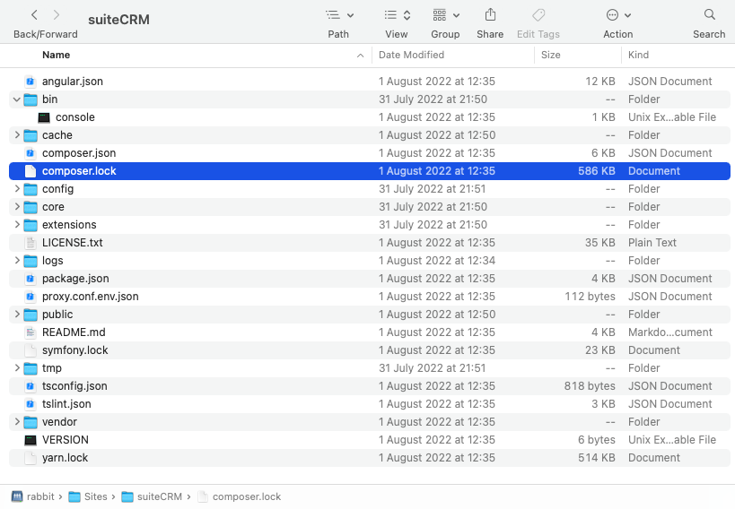The image size is (735, 509).
Task: Click the Back arrow in toolbar
Action: click(x=34, y=15)
